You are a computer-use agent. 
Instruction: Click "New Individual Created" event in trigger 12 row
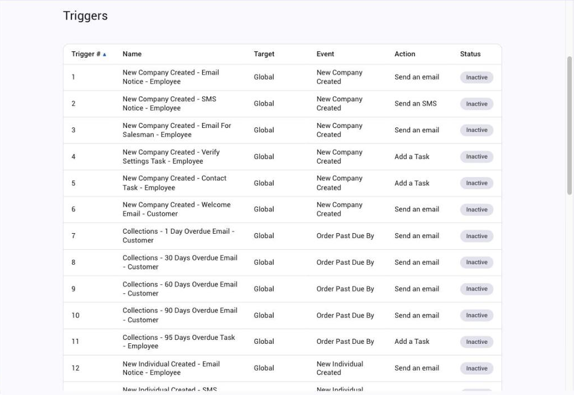pos(340,368)
